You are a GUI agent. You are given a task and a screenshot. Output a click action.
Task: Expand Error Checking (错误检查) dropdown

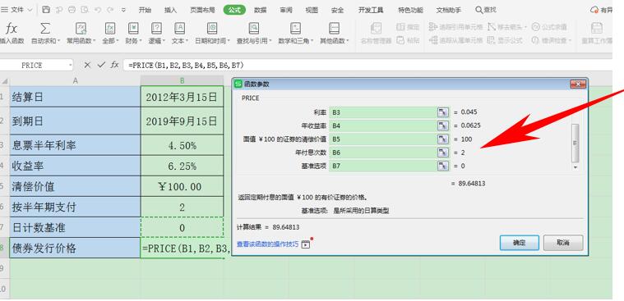570,41
